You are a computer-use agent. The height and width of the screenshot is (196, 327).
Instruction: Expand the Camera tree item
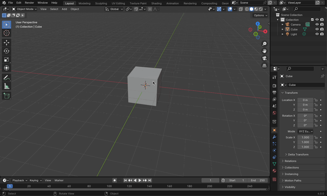(x=283, y=24)
